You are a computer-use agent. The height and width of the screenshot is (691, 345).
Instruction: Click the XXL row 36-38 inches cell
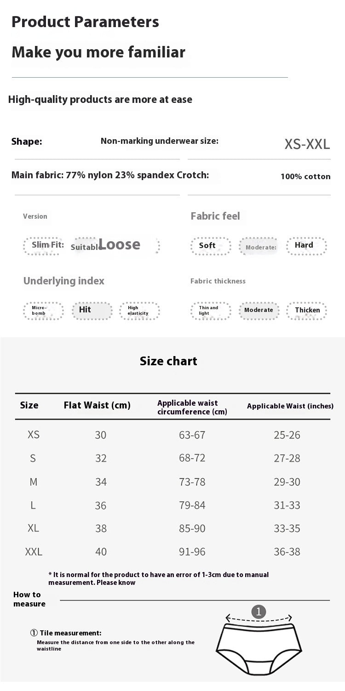pyautogui.click(x=287, y=552)
